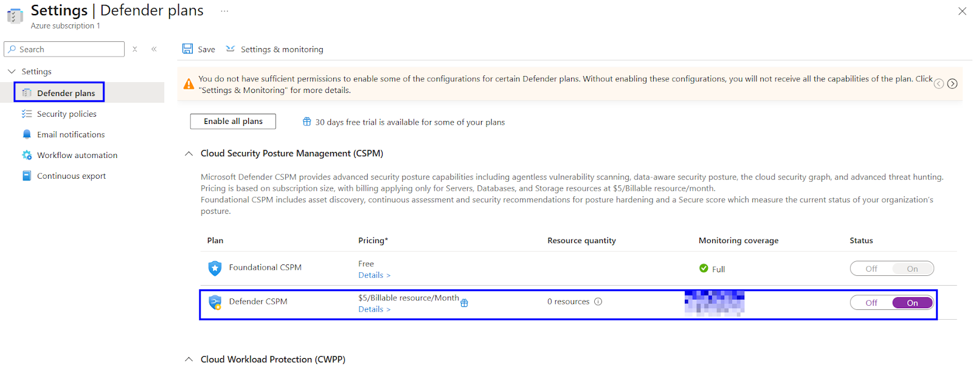Click the Workflow automation gear icon
973x375 pixels.
tap(27, 155)
